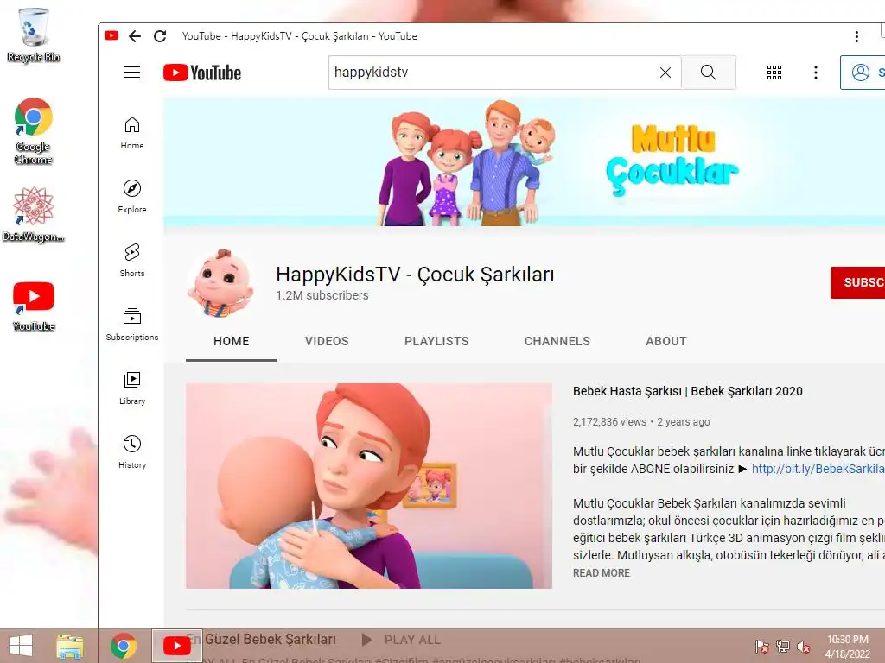Open Explore in the sidebar

pyautogui.click(x=132, y=196)
